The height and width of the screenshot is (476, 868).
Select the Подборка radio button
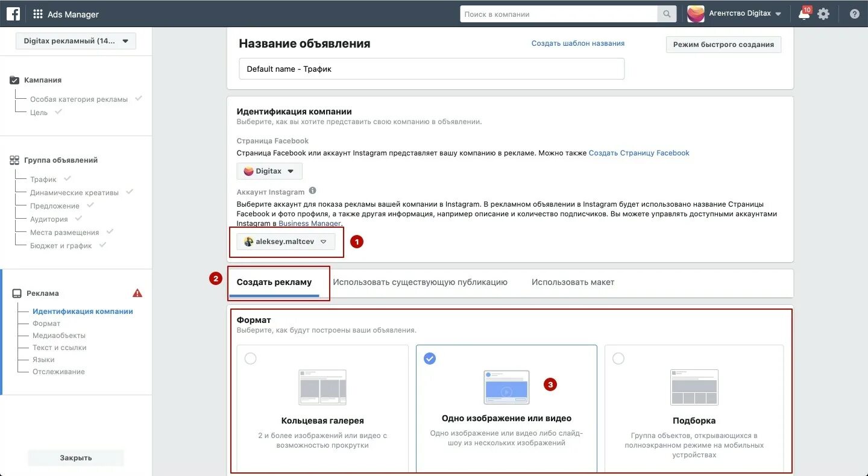tap(618, 359)
